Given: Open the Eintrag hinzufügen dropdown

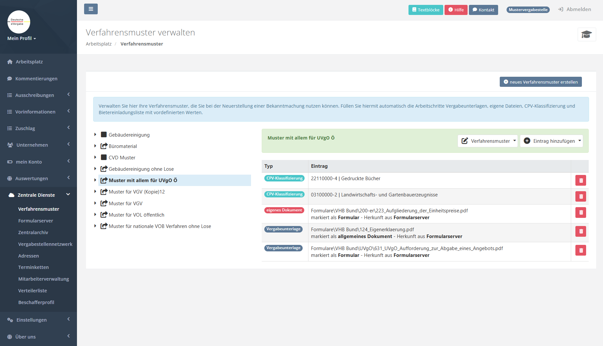Looking at the screenshot, I should (x=551, y=141).
